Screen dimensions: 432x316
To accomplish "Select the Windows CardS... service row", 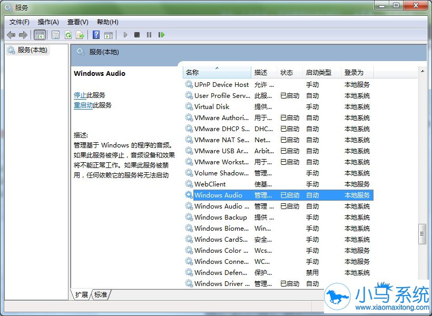I will click(x=278, y=239).
